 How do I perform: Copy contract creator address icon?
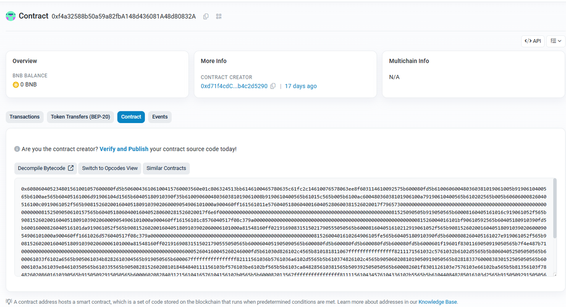pyautogui.click(x=273, y=86)
